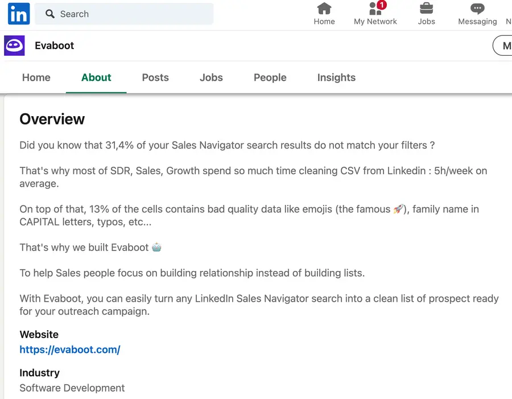
Task: Open Jobs using the briefcase icon
Action: point(426,9)
